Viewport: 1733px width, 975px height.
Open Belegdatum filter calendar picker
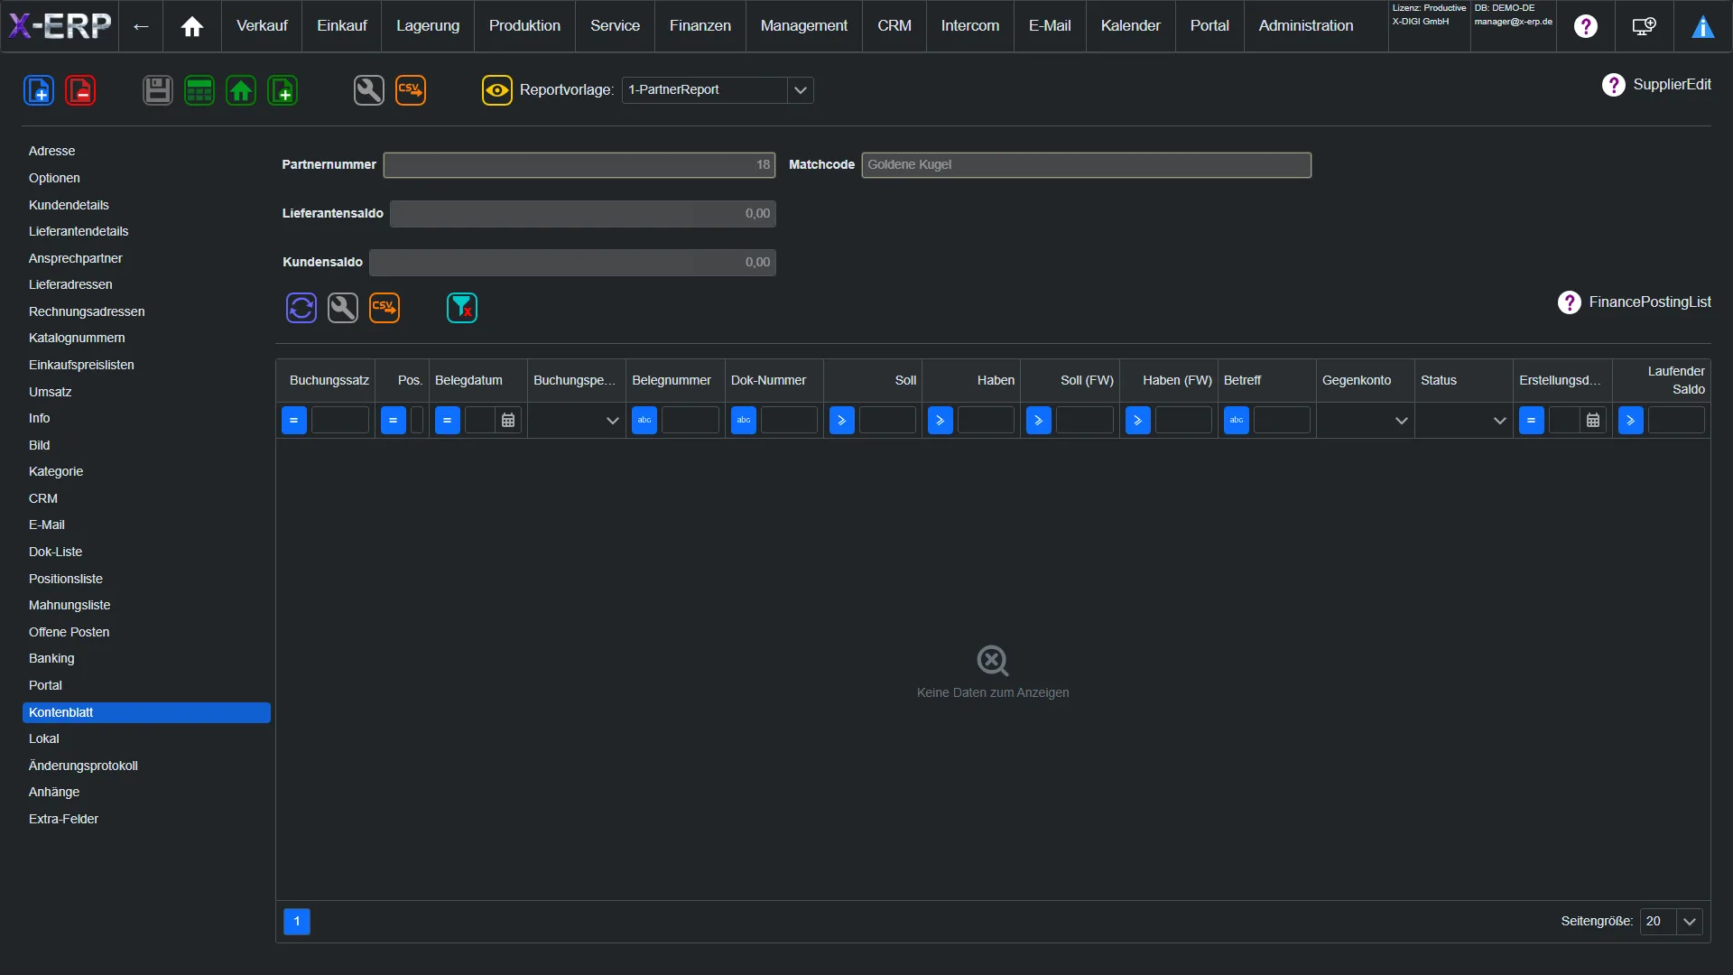508,421
